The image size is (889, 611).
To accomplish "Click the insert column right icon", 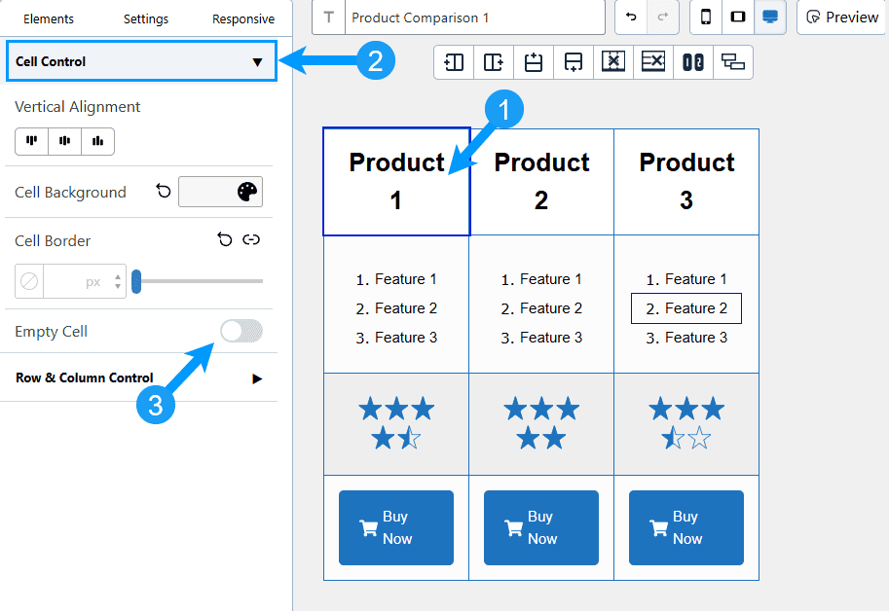I will coord(494,62).
